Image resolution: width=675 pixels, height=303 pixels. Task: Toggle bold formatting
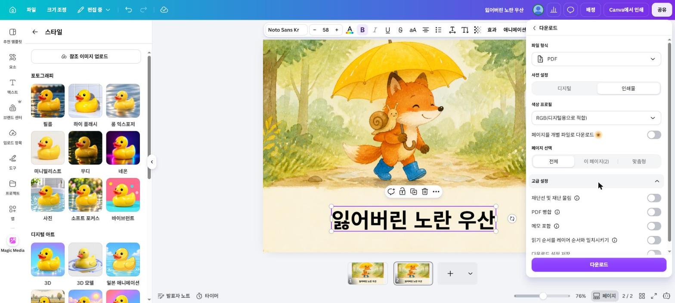(x=362, y=30)
